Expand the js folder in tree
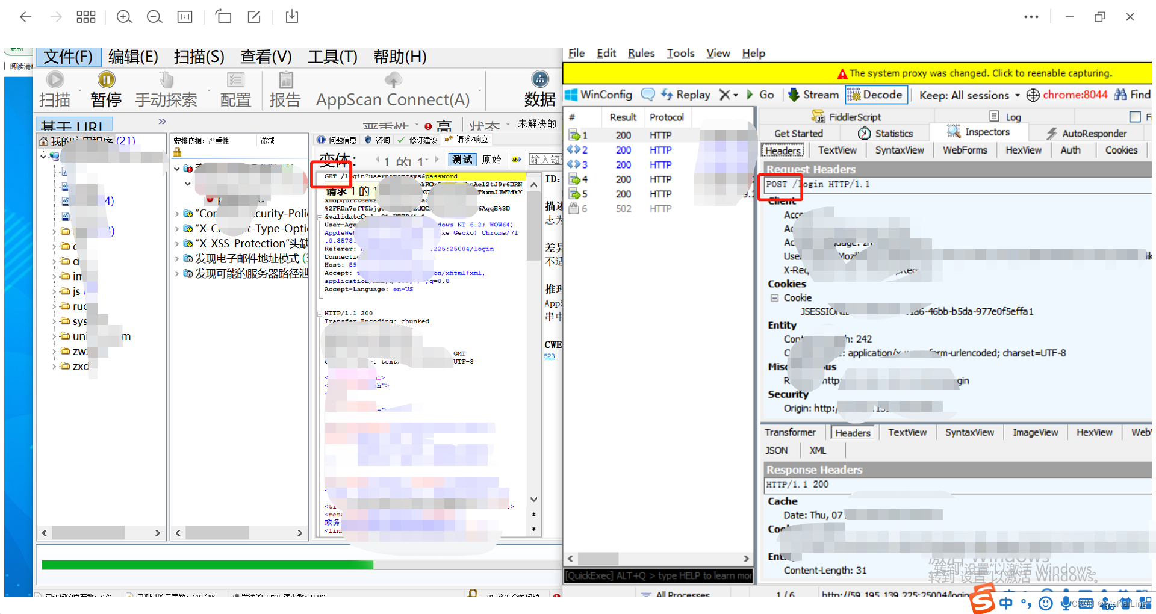Viewport: 1156px width, 614px height. (54, 291)
